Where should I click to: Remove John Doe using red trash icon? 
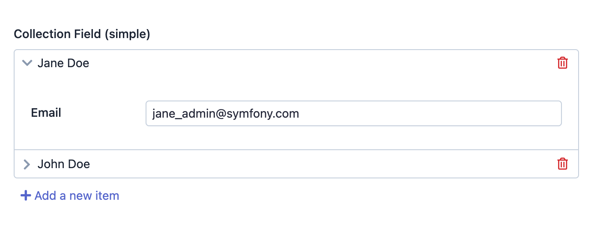tap(562, 164)
